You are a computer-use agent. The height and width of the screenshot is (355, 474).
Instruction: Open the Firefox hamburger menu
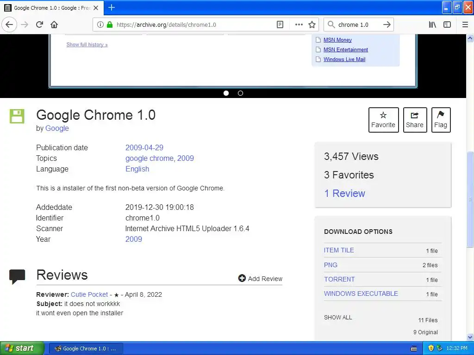[x=465, y=25]
